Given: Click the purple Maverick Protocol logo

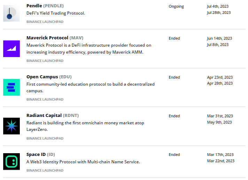Looking at the screenshot, I should 11,49.
